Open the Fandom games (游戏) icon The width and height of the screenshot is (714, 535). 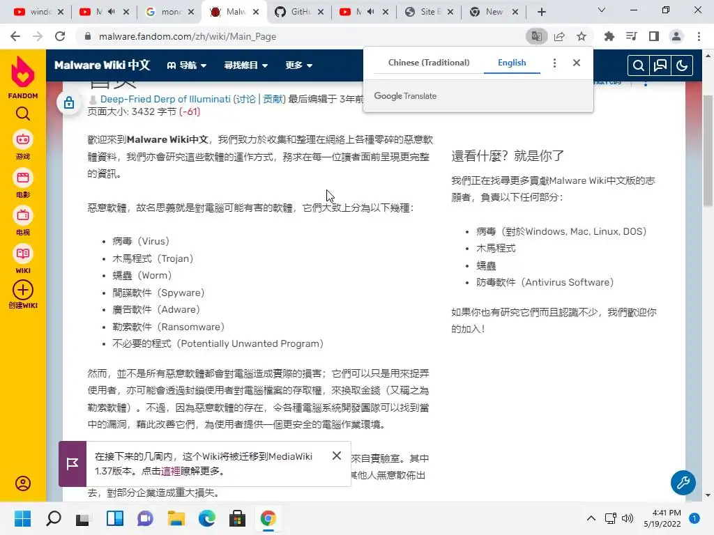click(x=23, y=139)
